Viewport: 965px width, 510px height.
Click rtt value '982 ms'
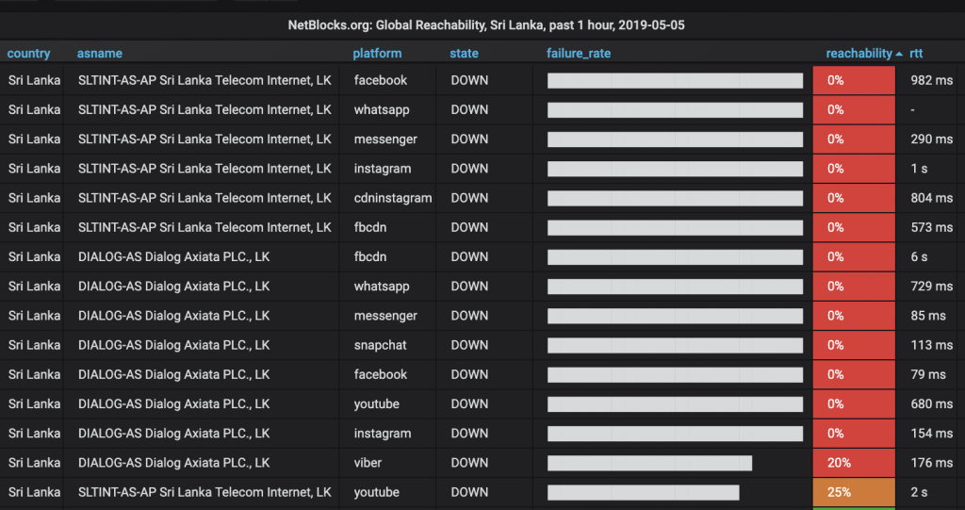point(931,80)
